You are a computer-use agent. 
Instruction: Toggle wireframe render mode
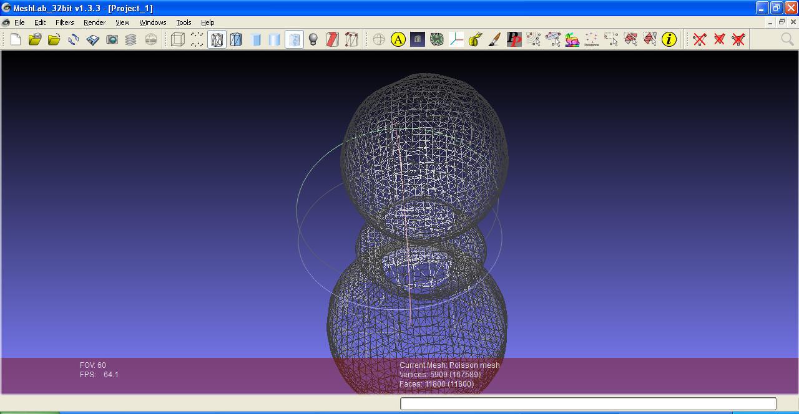(x=217, y=39)
